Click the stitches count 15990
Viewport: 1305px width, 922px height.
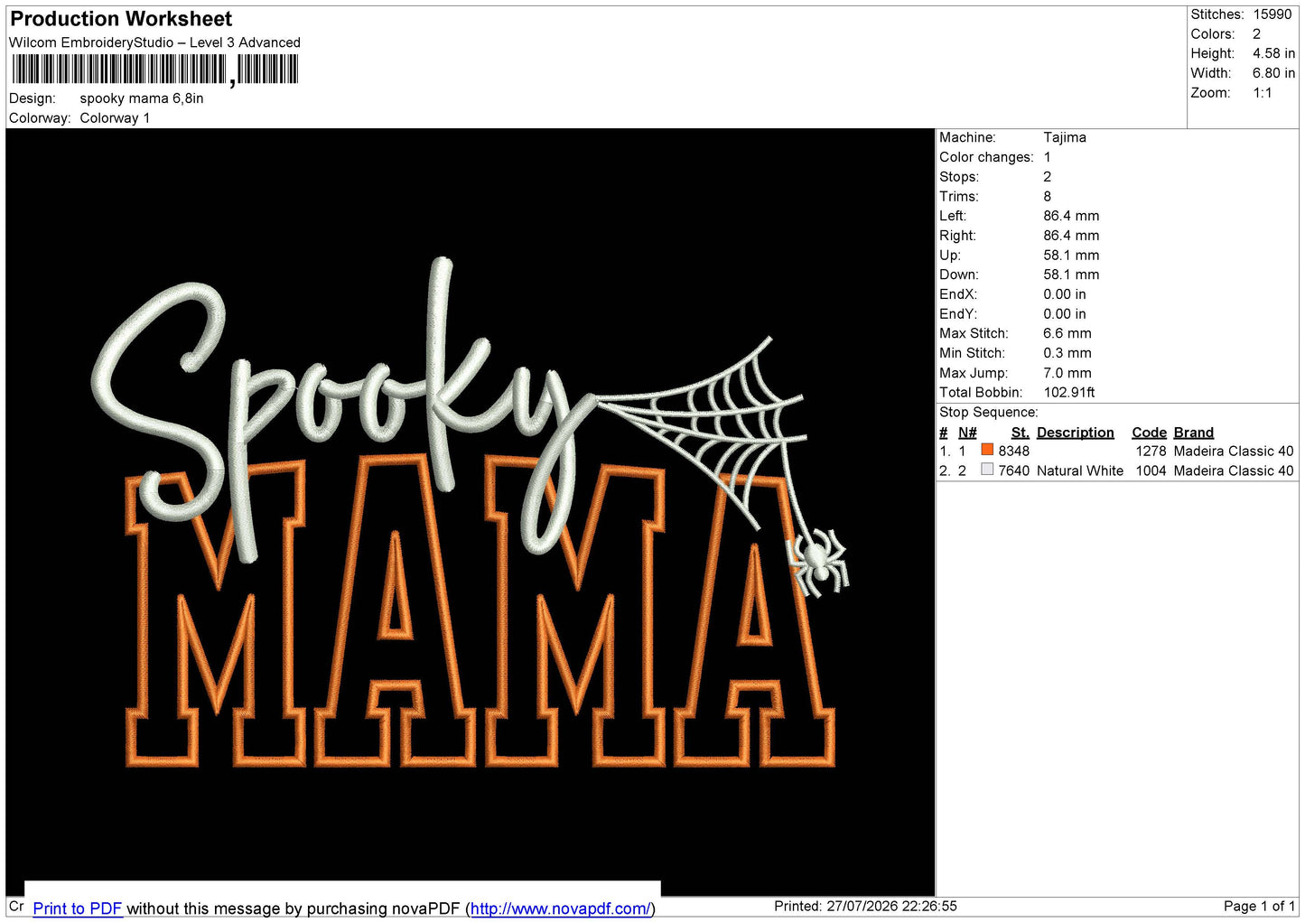pos(1272,14)
